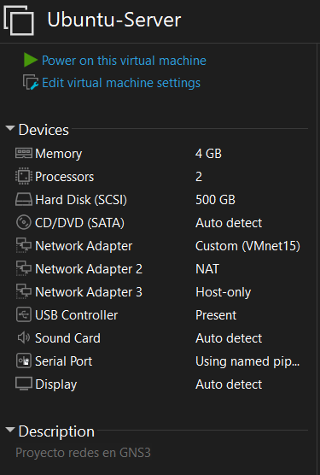320x475 pixels.
Task: Power on this virtual machine
Action: point(124,61)
